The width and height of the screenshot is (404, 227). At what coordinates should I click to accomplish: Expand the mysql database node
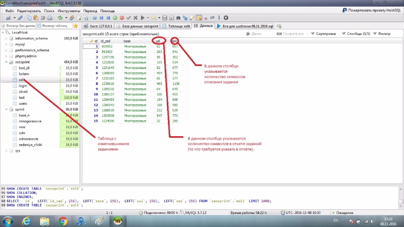pos(6,44)
